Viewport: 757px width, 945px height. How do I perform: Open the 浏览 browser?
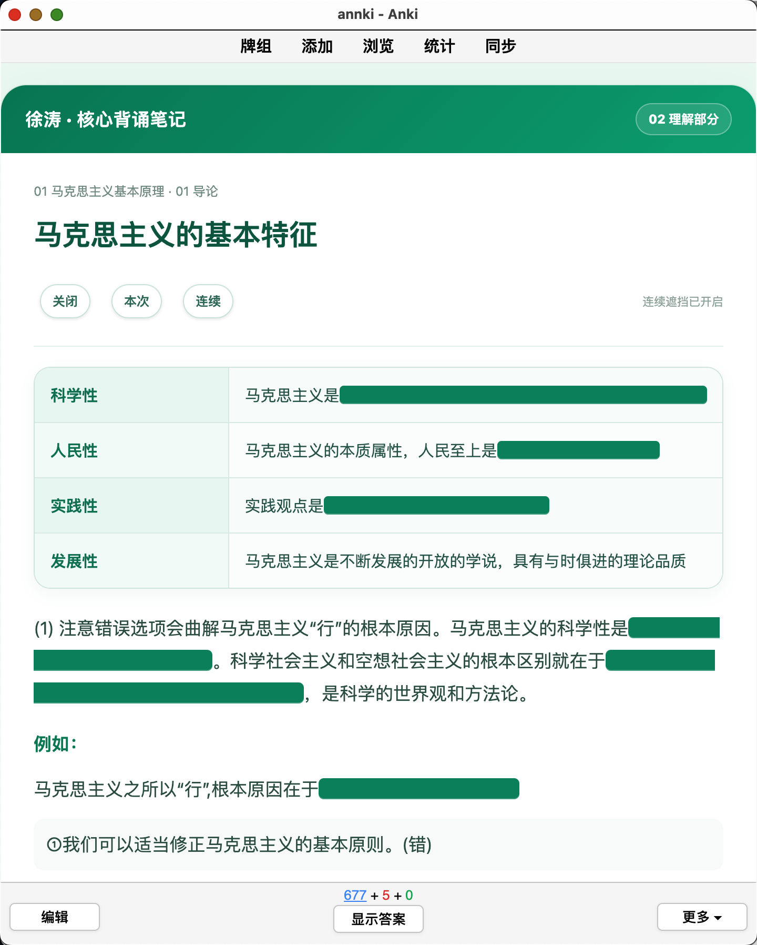(378, 46)
